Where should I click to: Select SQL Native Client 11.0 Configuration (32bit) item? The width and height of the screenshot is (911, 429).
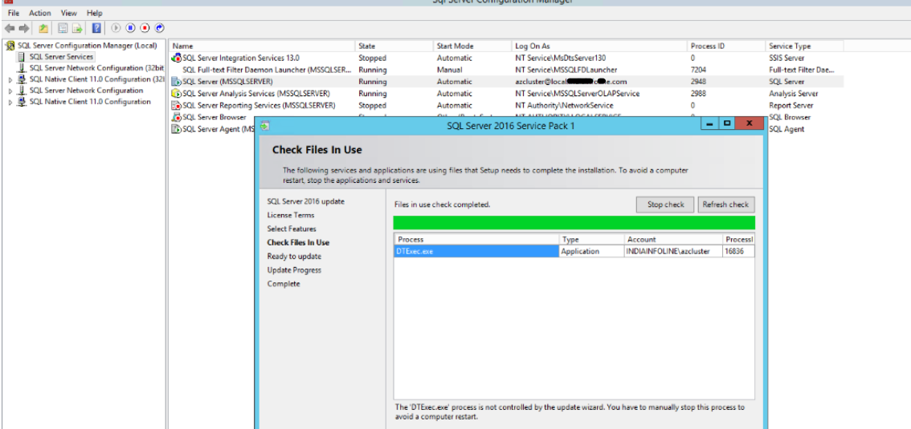tap(97, 79)
